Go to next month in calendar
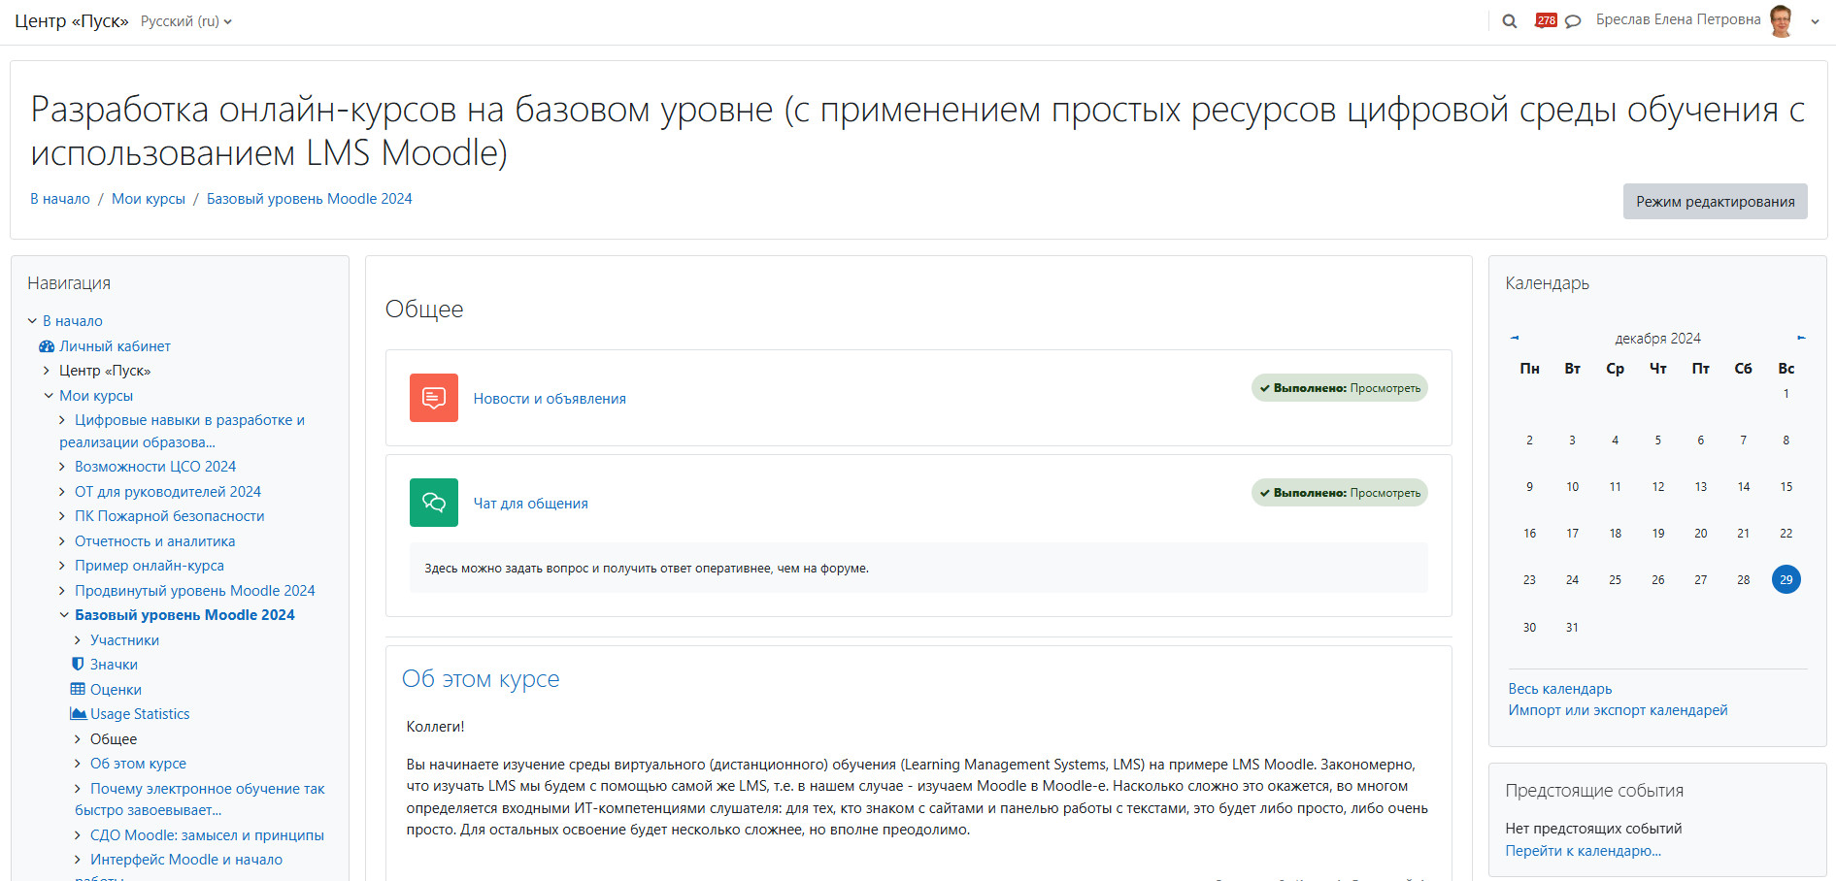1836x881 pixels. pyautogui.click(x=1801, y=338)
